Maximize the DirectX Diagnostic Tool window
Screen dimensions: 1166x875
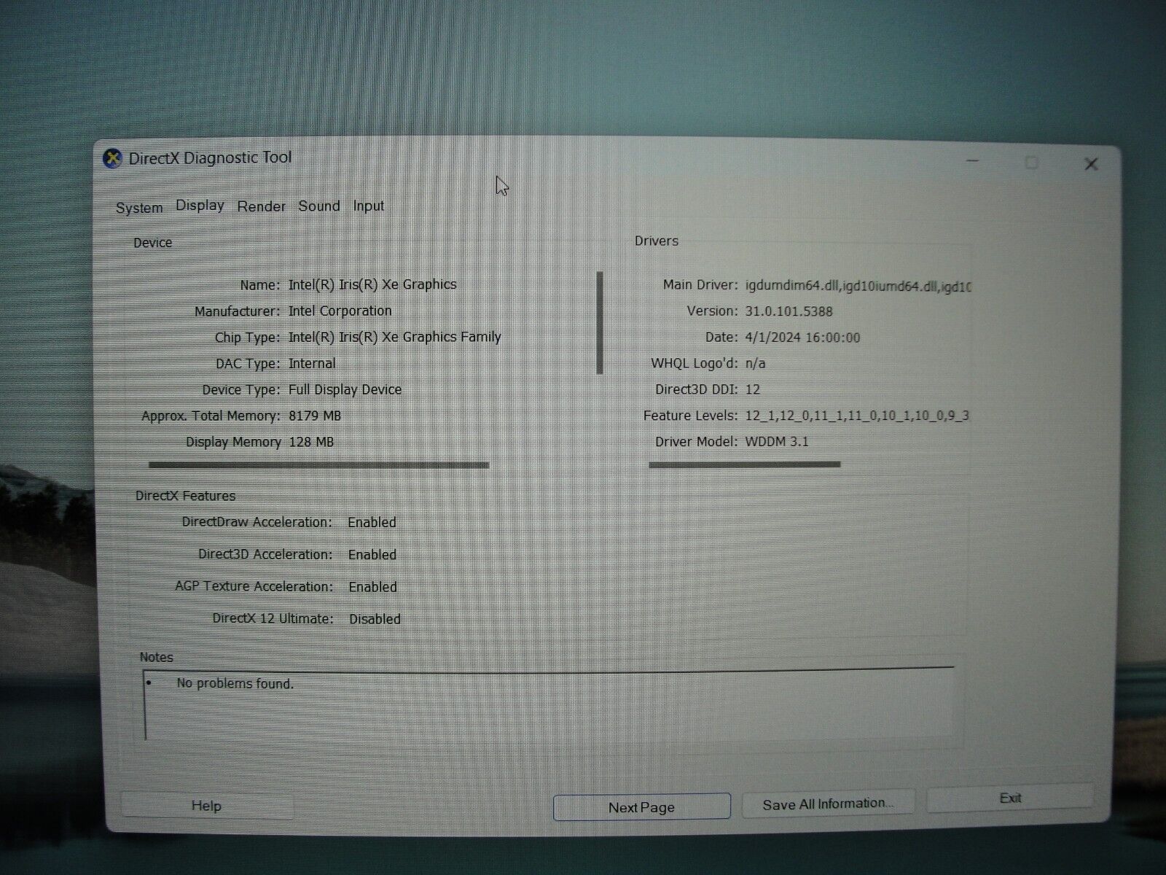pyautogui.click(x=1031, y=163)
